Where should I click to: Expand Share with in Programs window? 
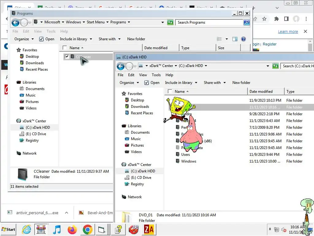(109, 39)
